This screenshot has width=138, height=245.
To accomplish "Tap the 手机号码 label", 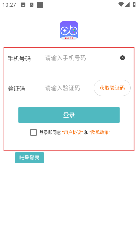I will click(19, 59).
